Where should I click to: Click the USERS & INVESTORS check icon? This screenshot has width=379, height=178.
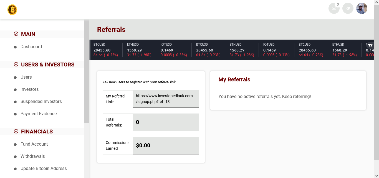[x=16, y=65]
